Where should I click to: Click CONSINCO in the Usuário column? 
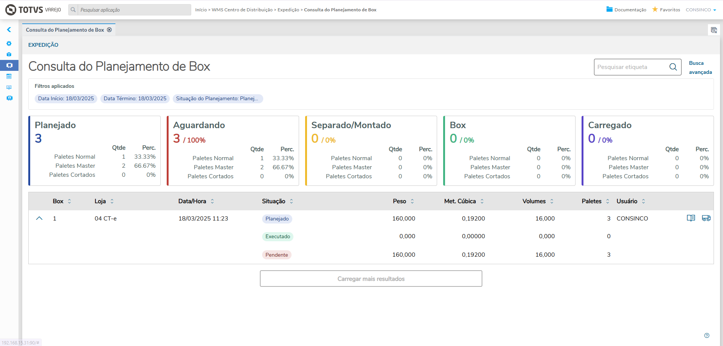pos(632,219)
